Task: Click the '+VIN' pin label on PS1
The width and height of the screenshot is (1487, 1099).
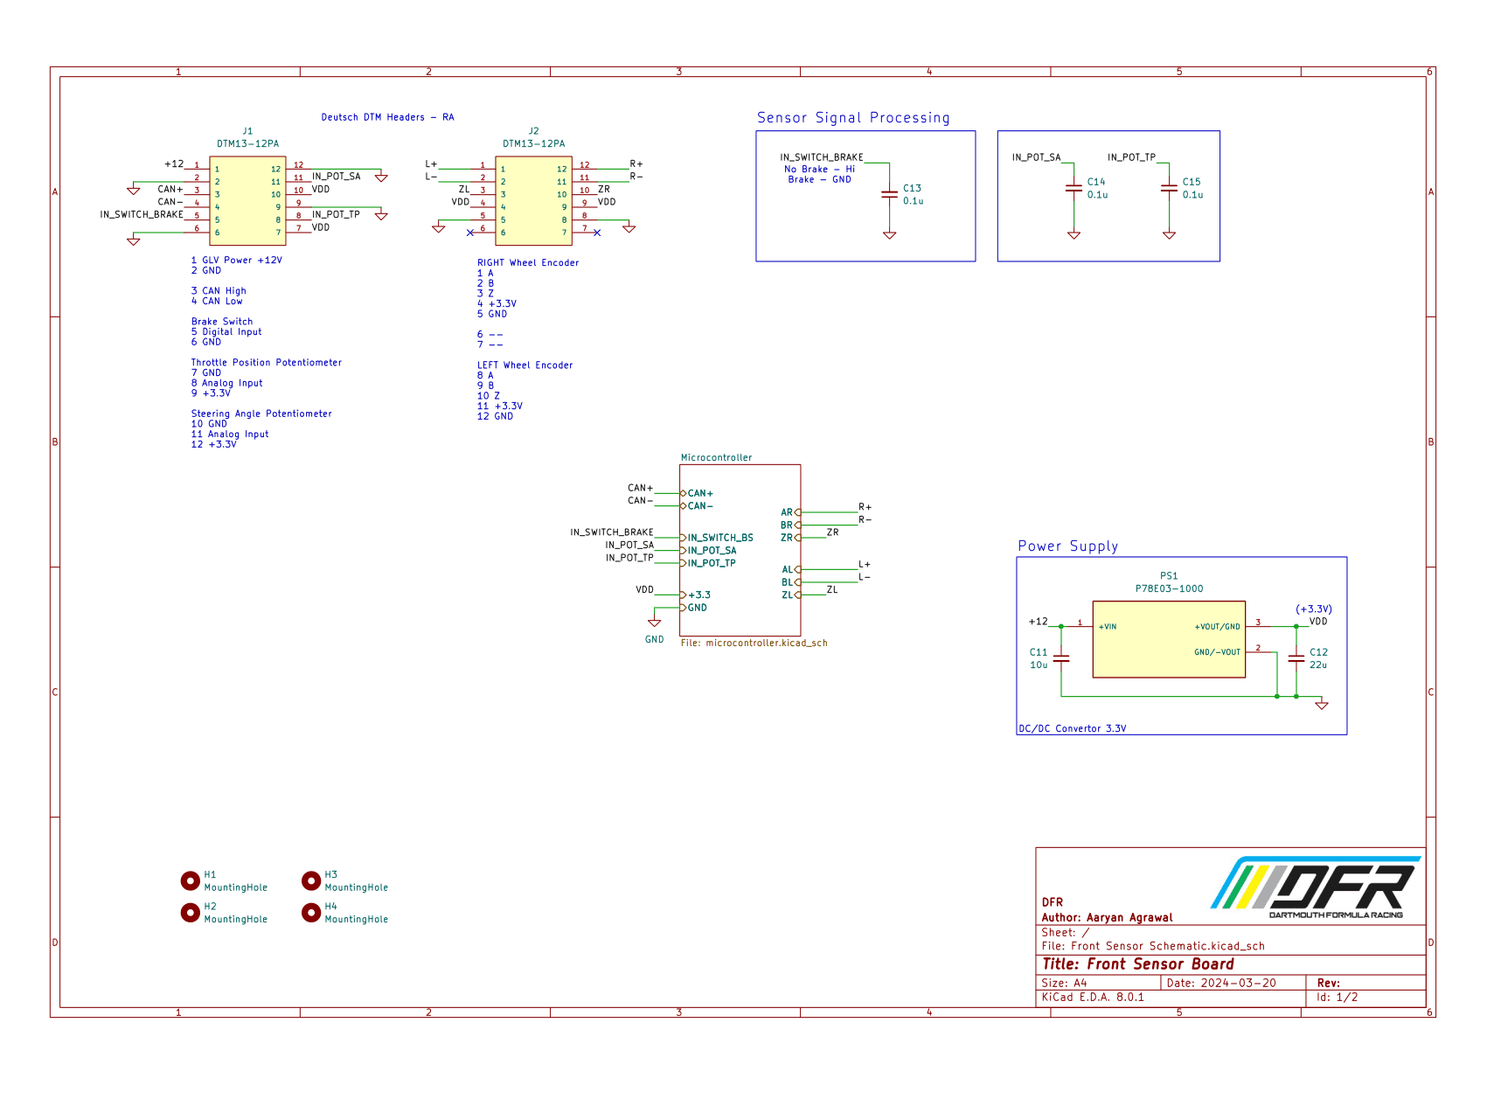Action: [1108, 627]
